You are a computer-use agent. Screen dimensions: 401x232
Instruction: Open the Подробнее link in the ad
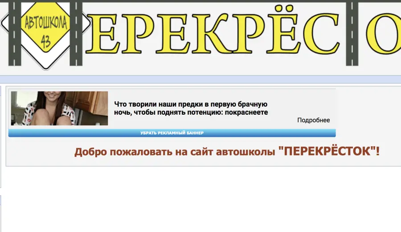point(313,120)
